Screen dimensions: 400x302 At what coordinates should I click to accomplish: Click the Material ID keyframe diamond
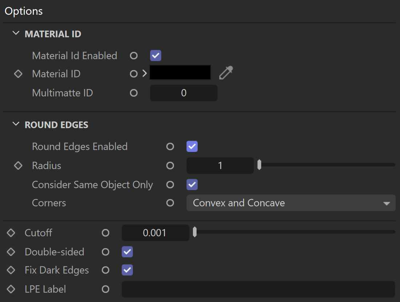(18, 74)
